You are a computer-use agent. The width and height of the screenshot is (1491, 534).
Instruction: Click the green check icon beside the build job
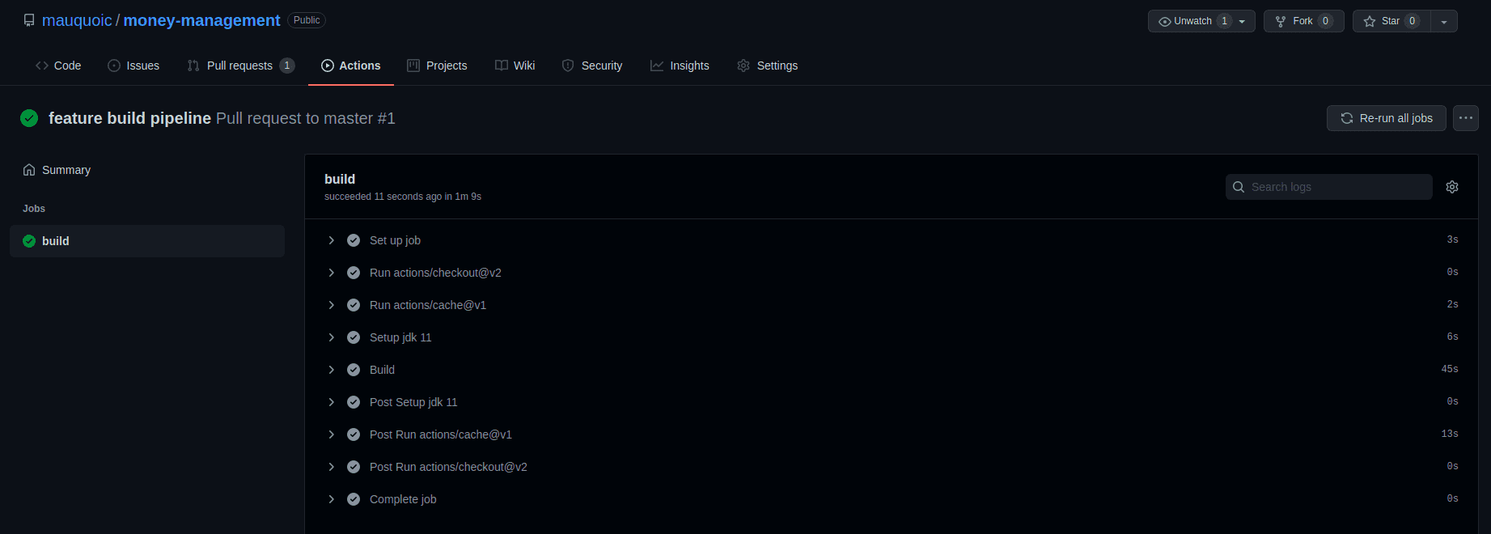(29, 241)
